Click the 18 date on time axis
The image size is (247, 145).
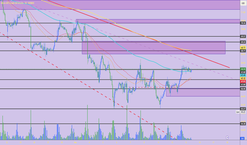coord(227,142)
